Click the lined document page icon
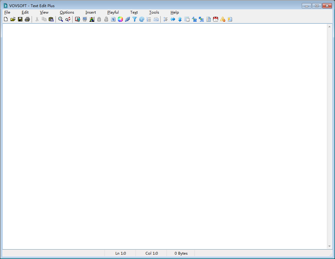The width and height of the screenshot is (335, 259). point(208,19)
